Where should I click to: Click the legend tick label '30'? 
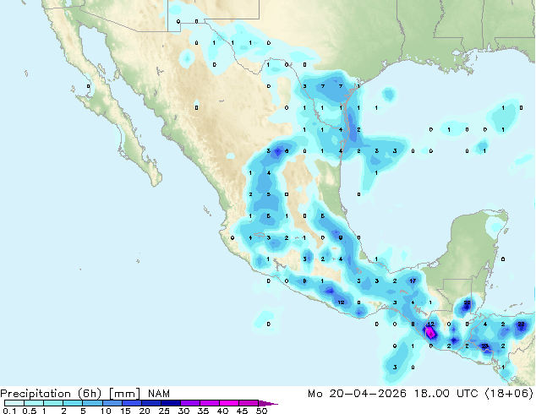click(x=183, y=411)
